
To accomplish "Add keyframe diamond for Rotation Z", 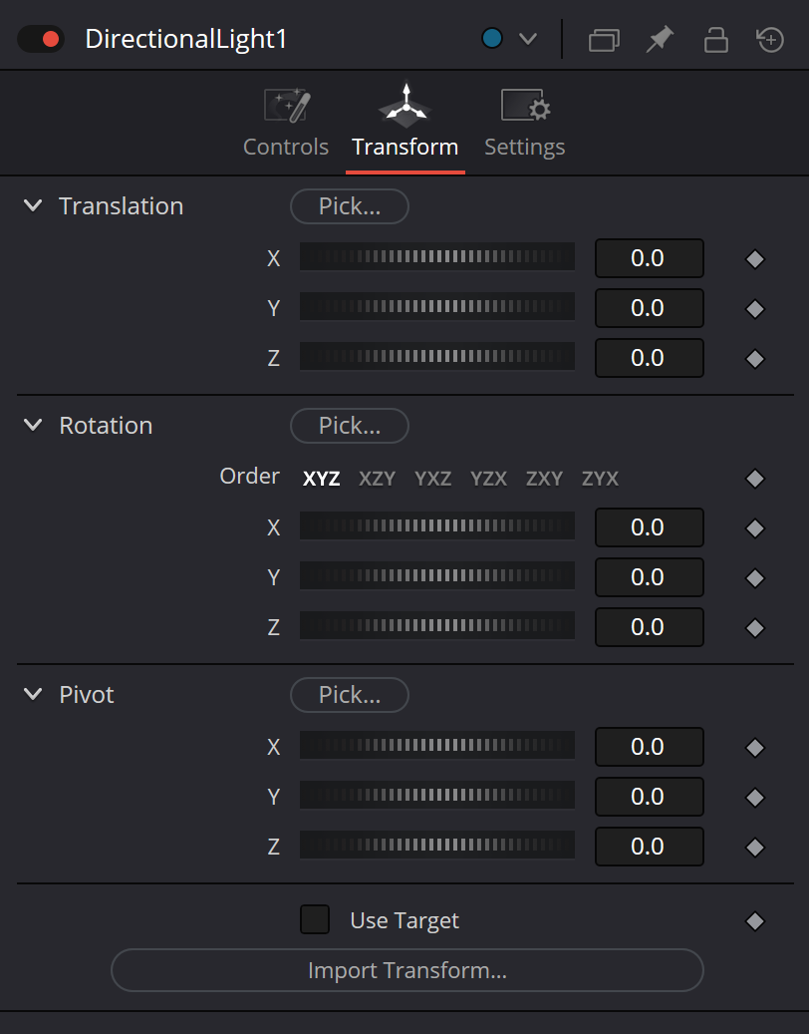I will click(x=755, y=628).
